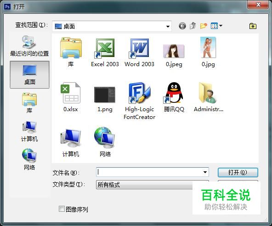Click the Photoshop icon in title bar
The image size is (272, 226).
pos(7,7)
